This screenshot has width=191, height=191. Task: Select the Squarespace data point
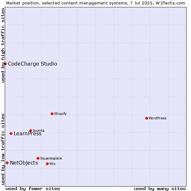pyautogui.click(x=38, y=158)
